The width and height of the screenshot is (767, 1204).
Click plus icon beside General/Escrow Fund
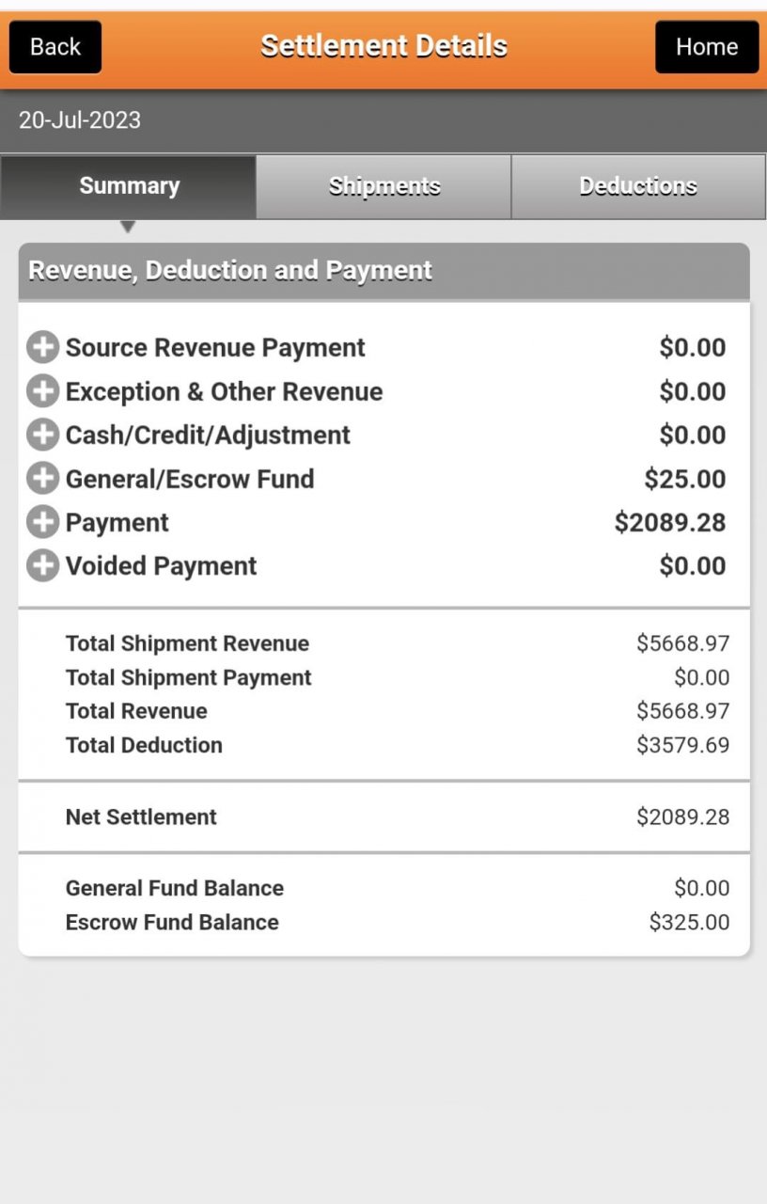pyautogui.click(x=42, y=479)
